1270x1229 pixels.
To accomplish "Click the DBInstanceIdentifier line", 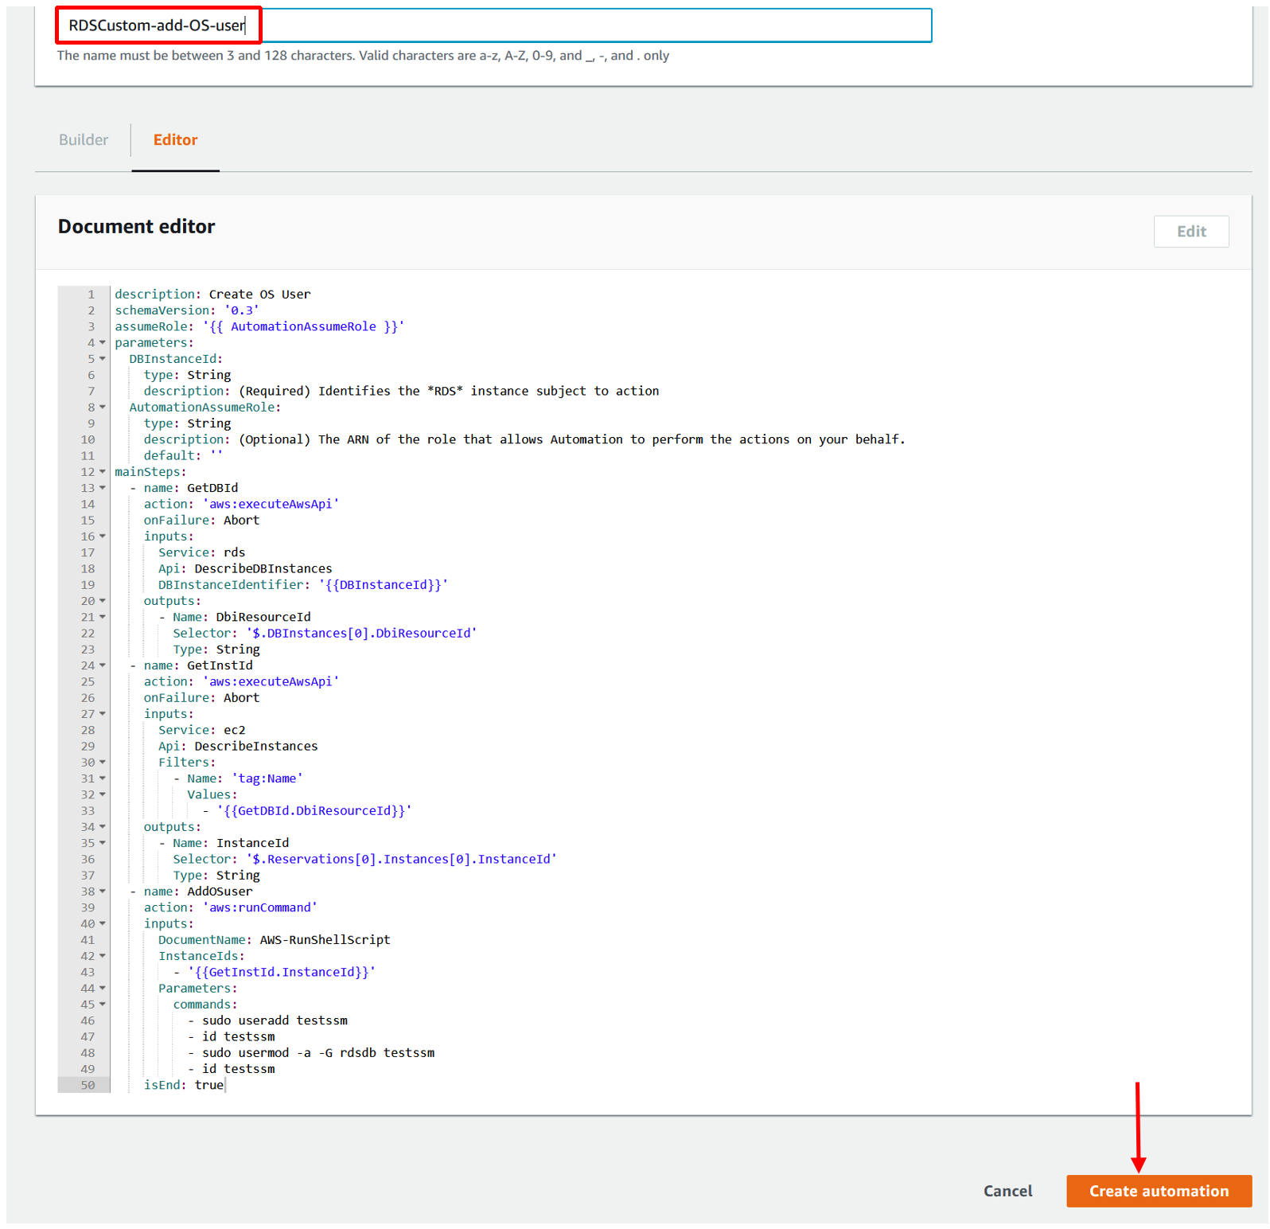I will (x=303, y=585).
